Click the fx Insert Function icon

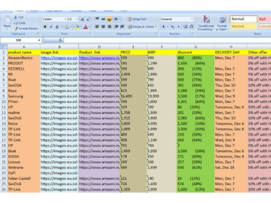tap(60, 40)
